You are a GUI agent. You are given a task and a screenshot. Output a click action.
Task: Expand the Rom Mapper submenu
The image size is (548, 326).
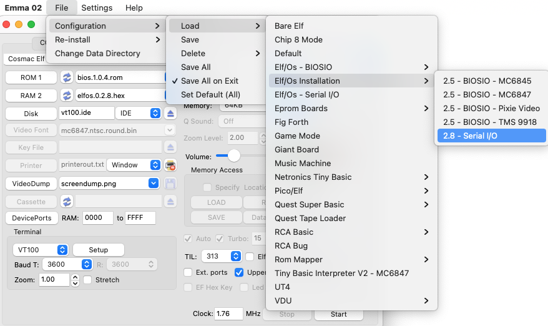coord(351,260)
